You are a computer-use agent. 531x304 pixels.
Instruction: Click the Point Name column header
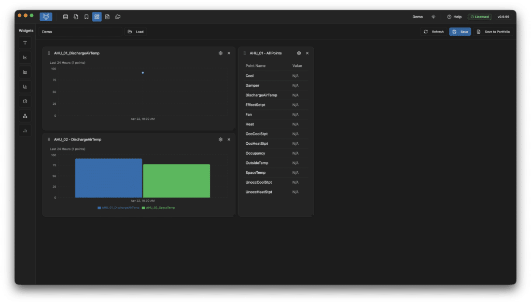pos(255,66)
